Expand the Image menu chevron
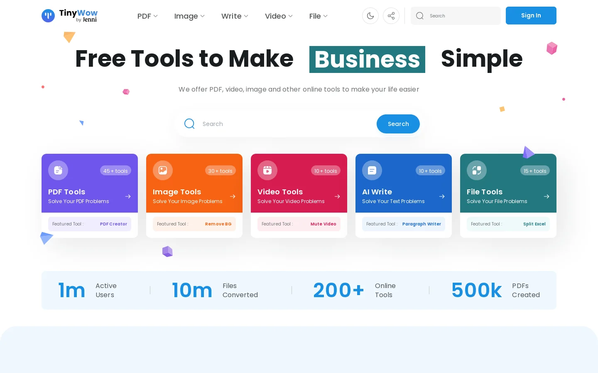 tap(203, 16)
